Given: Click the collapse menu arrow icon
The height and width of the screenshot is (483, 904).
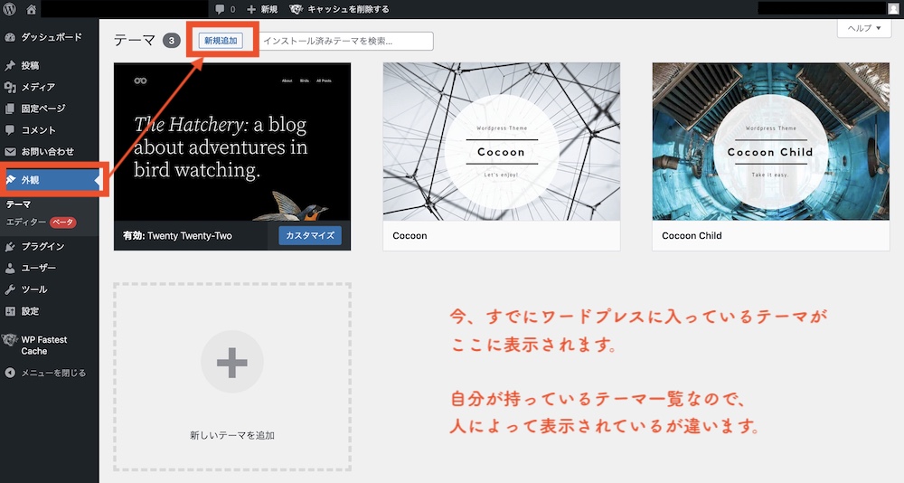Looking at the screenshot, I should click(10, 373).
